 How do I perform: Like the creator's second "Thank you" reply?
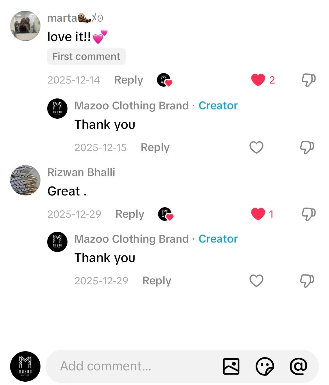pyautogui.click(x=256, y=281)
